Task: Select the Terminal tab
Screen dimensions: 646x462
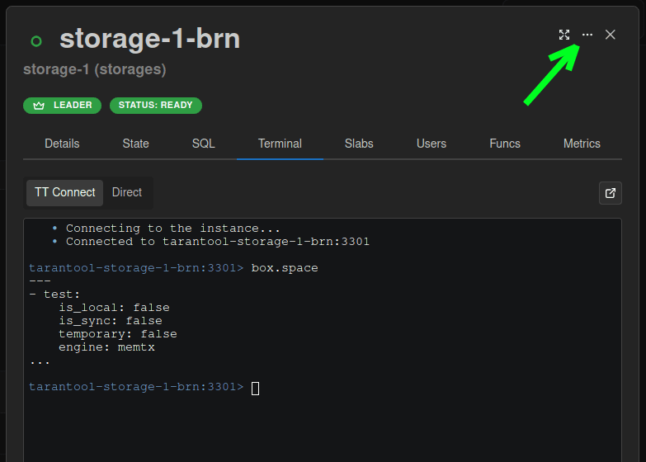Action: [x=281, y=144]
